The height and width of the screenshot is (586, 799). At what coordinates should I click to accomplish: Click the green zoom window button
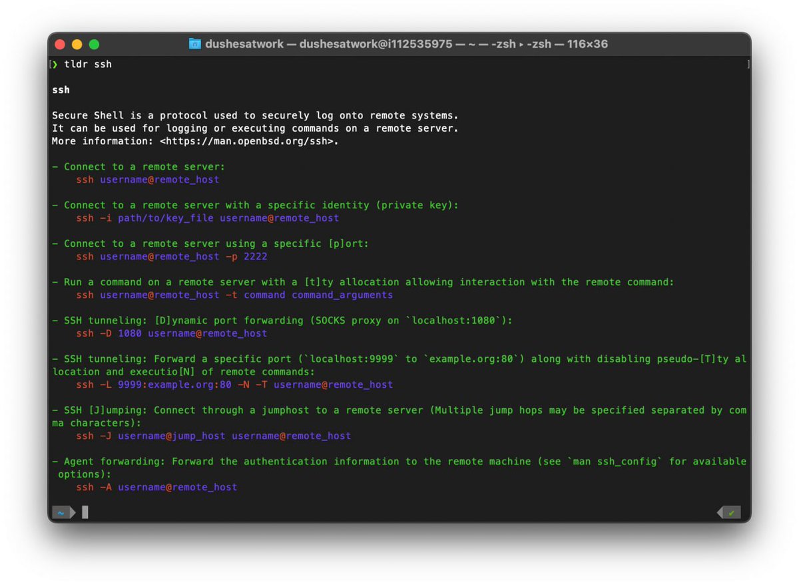coord(94,45)
